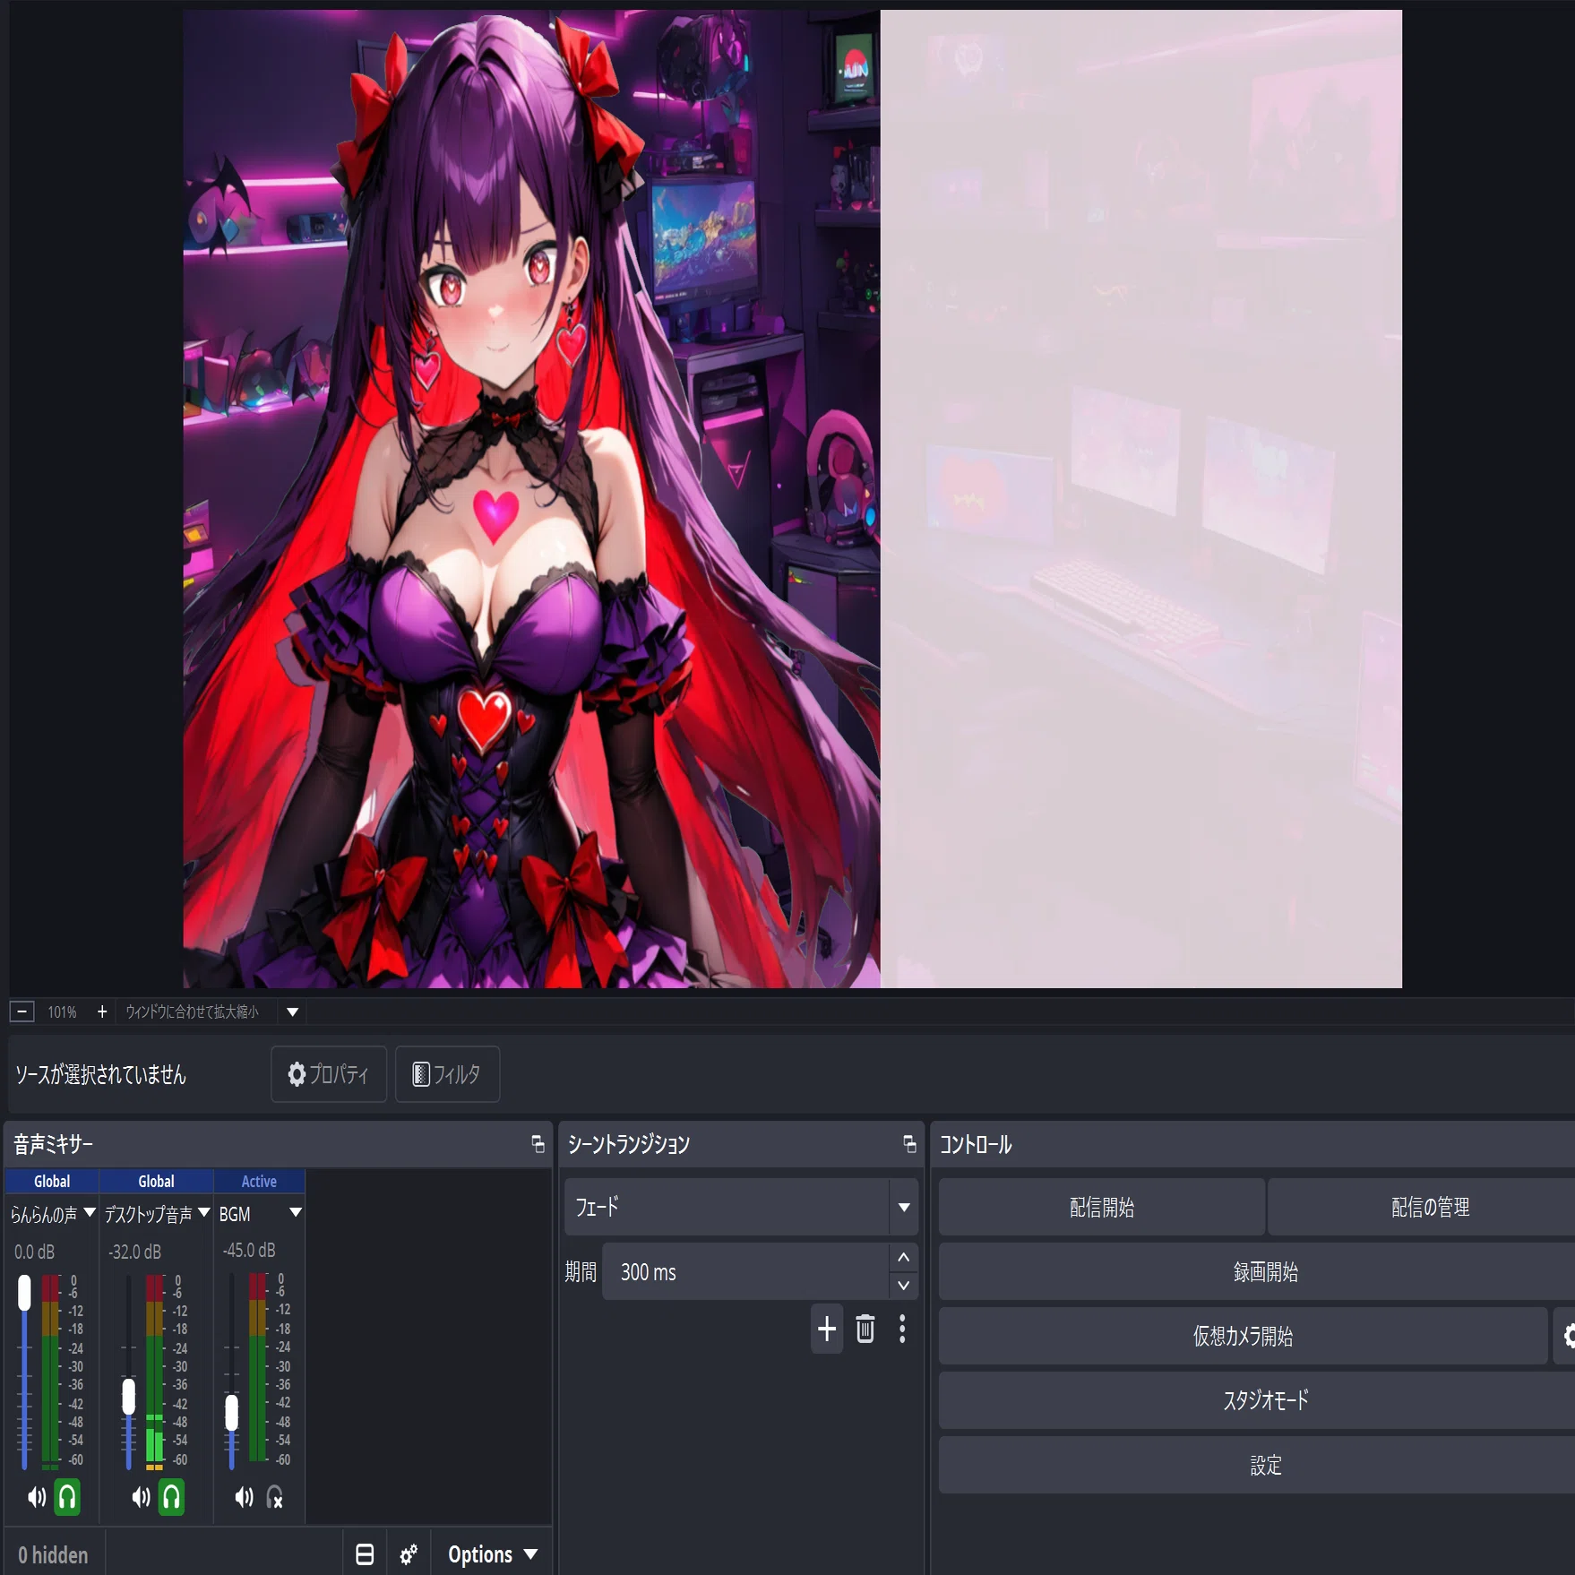Select the Global tag above デスクトップ音声
Image resolution: width=1575 pixels, height=1575 pixels.
(156, 1182)
